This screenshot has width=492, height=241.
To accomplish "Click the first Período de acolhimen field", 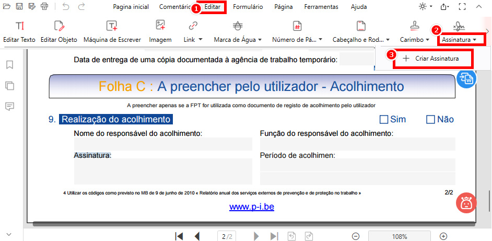I will 358,165.
